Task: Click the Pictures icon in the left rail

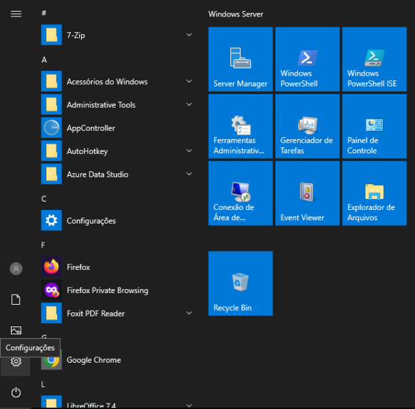Action: pyautogui.click(x=16, y=331)
